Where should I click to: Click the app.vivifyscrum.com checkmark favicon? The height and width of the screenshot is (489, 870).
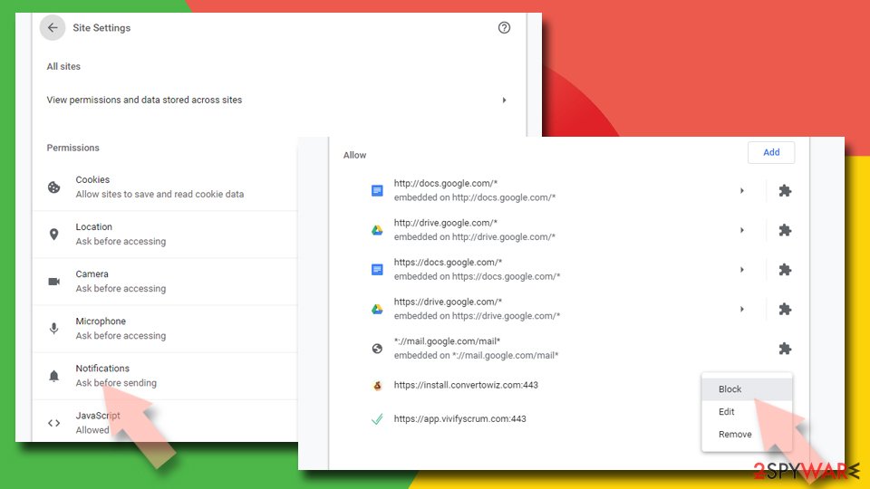(377, 419)
